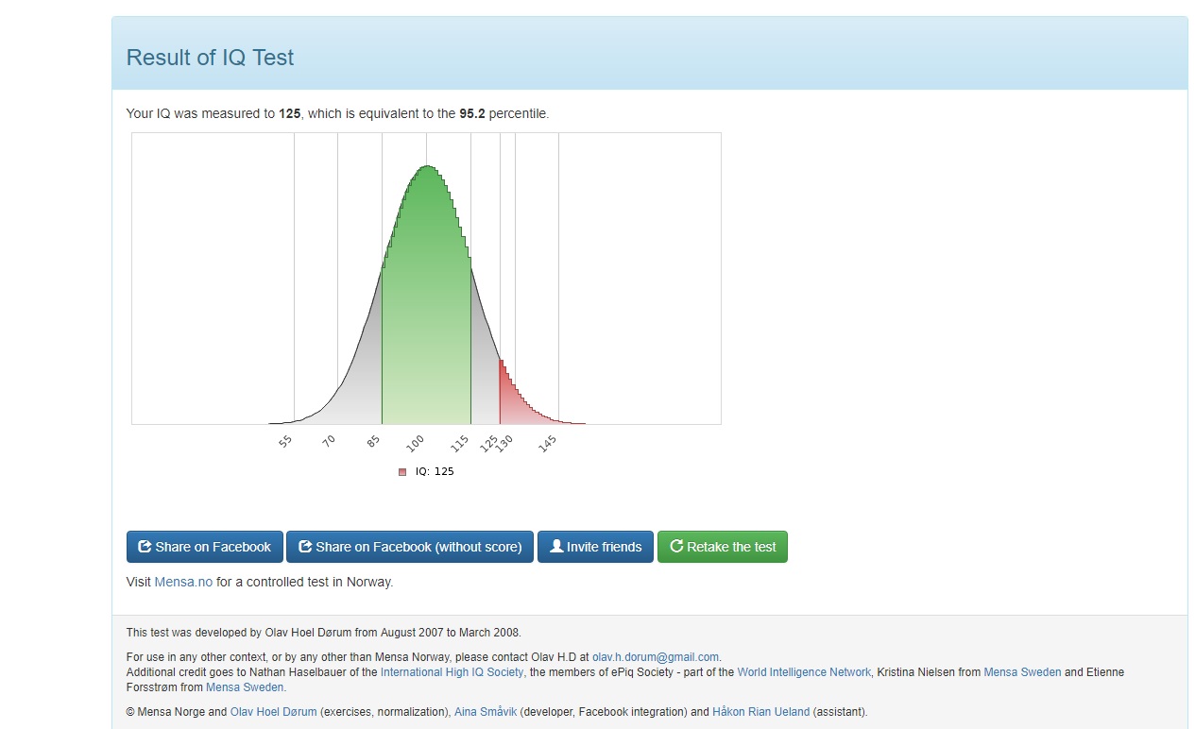Click the 'IQ: 125' legend label
The height and width of the screenshot is (729, 1195).
point(435,471)
